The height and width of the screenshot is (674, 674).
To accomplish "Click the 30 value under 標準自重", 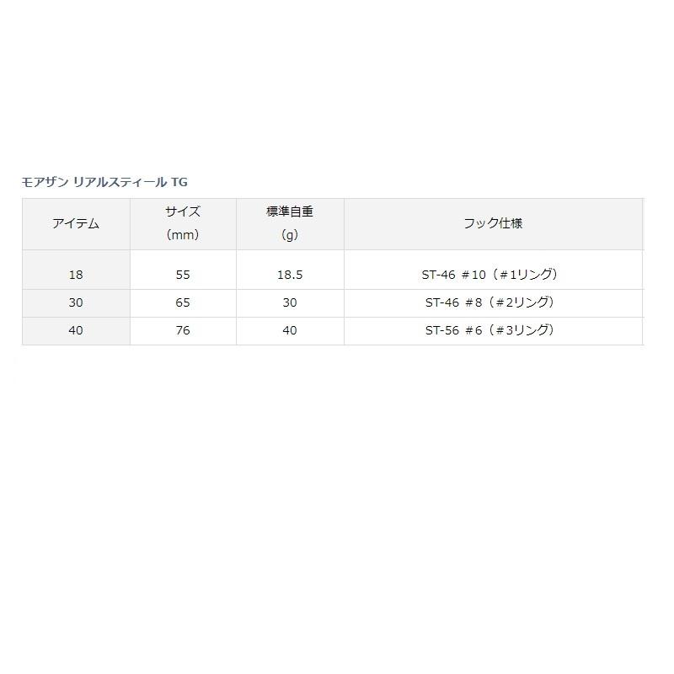I will (x=290, y=302).
